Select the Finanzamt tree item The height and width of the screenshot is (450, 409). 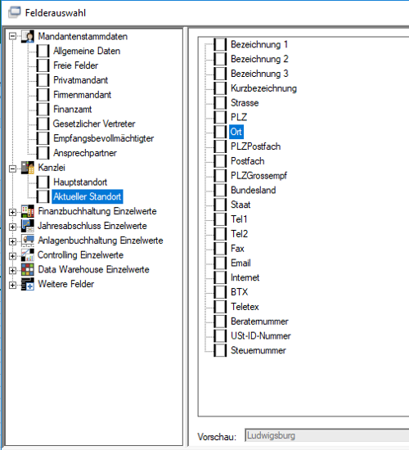tap(72, 110)
